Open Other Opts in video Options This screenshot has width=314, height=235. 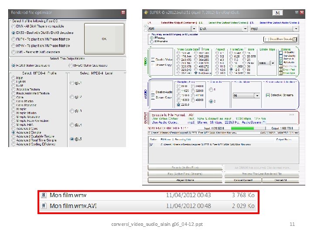coord(281,73)
